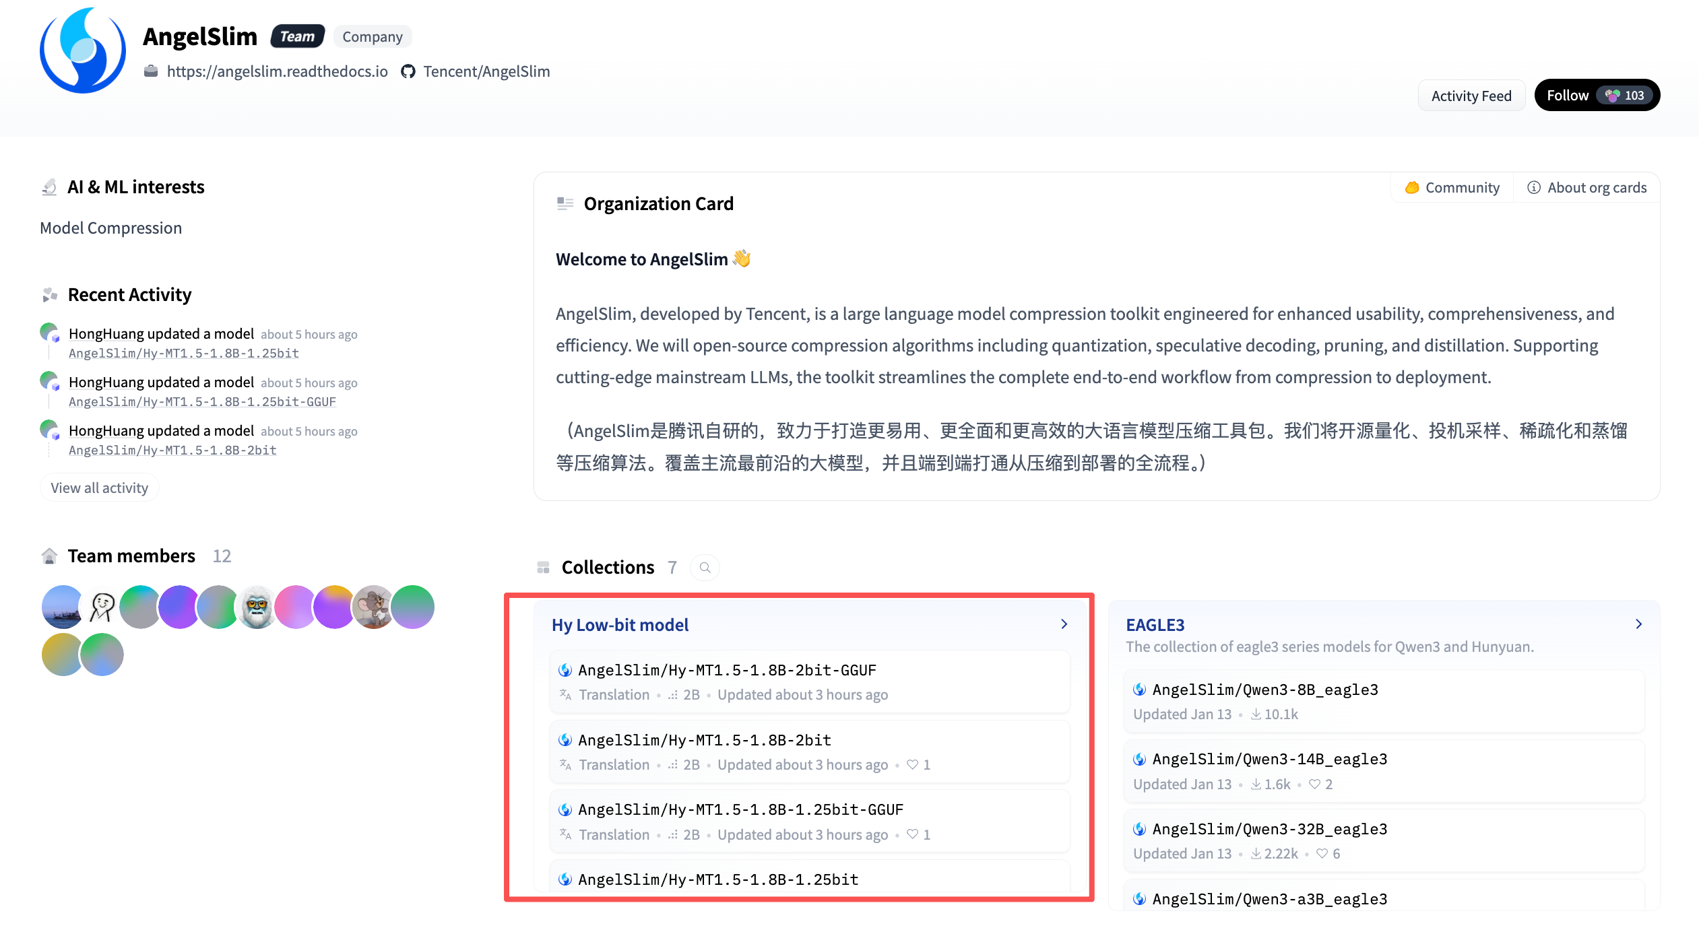This screenshot has width=1699, height=936.
Task: Expand the EAGLE3 collection chevron
Action: (1640, 624)
